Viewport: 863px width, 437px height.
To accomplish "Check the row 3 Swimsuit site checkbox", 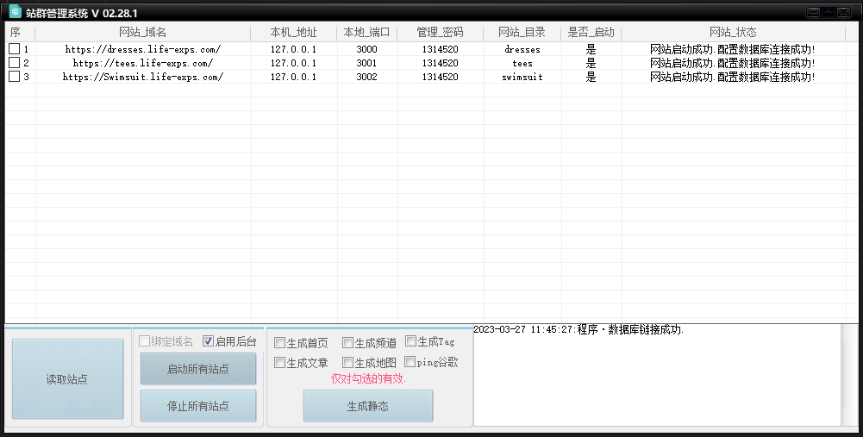I will click(x=15, y=77).
